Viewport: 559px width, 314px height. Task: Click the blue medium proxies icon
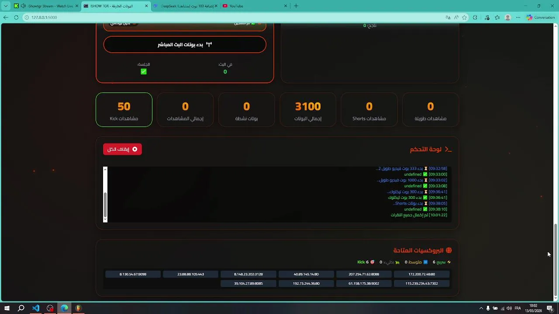(425, 262)
